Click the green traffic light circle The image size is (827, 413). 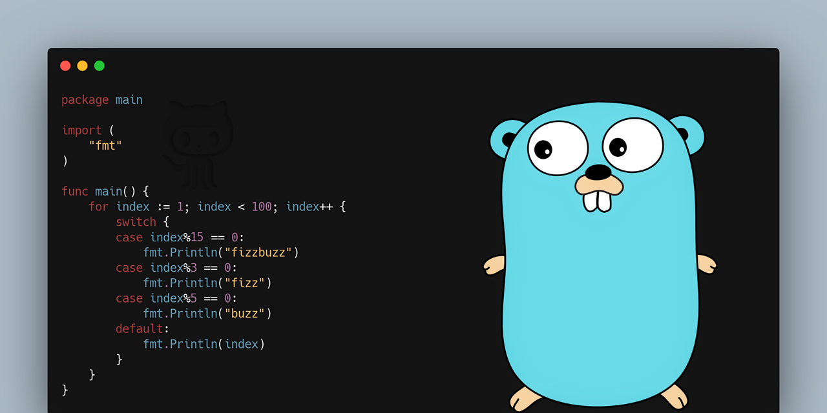[99, 65]
